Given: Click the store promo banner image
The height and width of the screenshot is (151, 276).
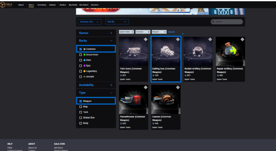Looking at the screenshot, I should coord(160,11).
